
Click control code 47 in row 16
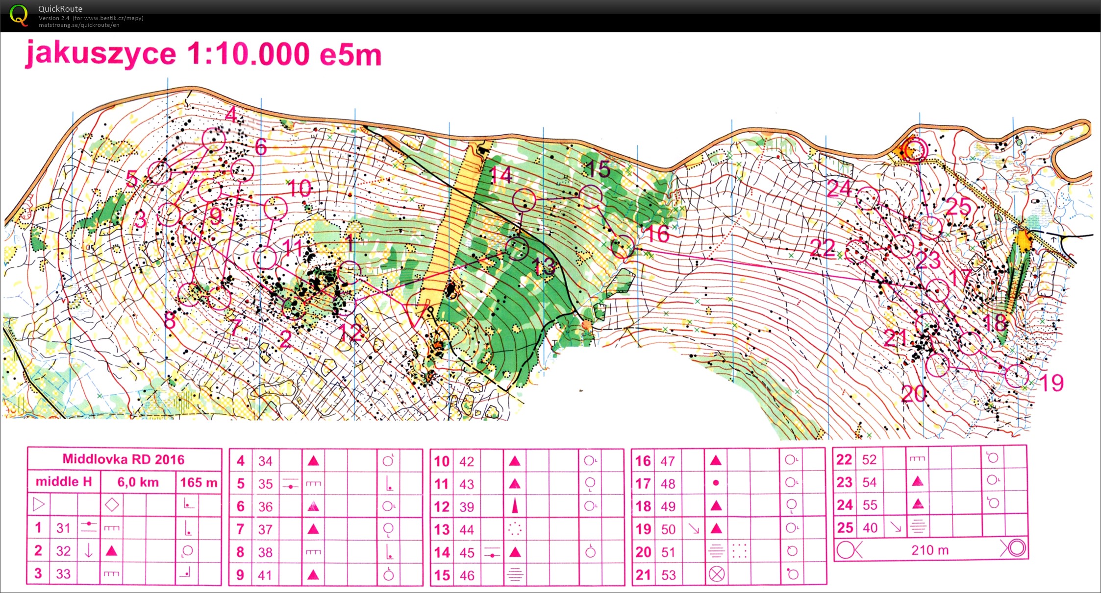click(x=668, y=461)
